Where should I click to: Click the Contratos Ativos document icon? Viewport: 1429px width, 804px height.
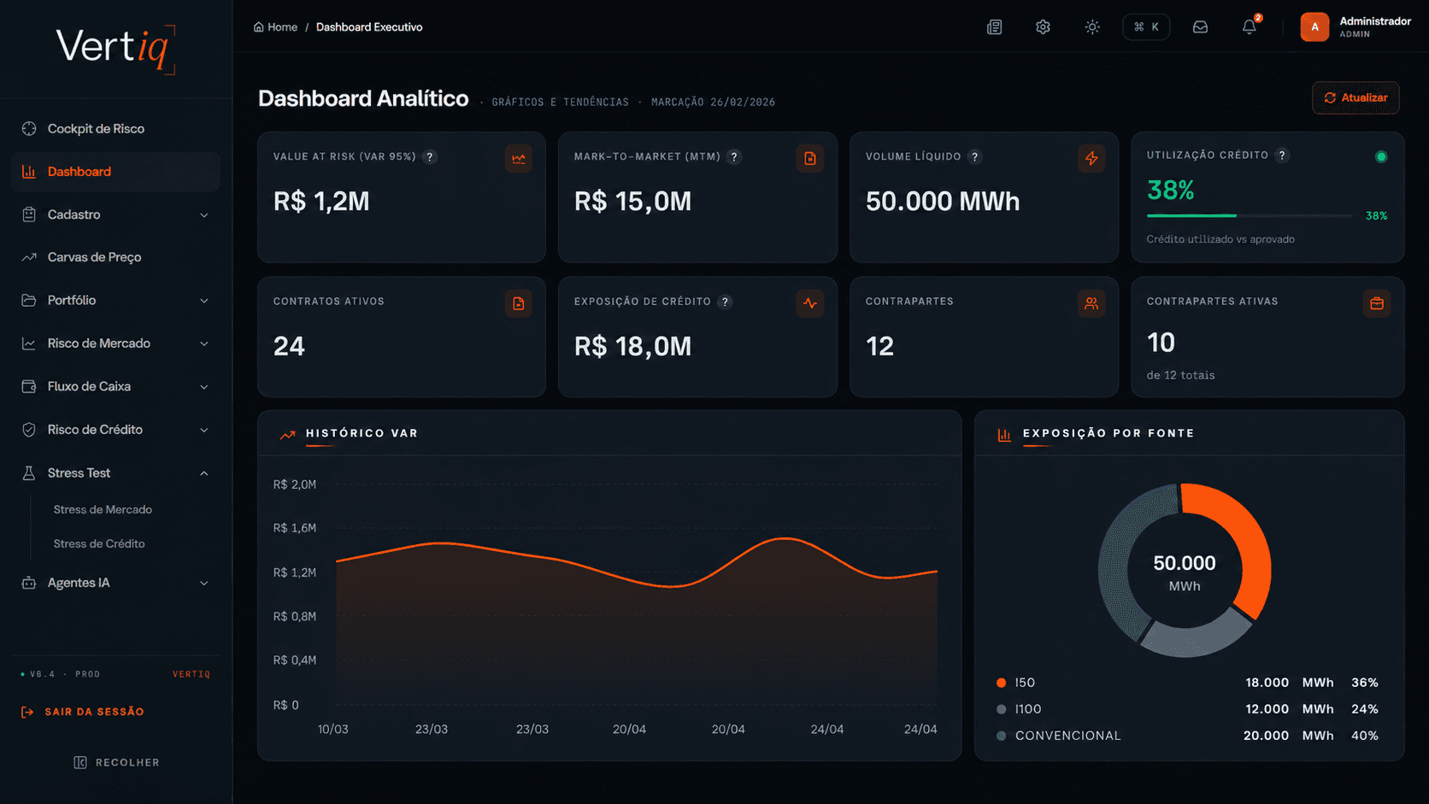[519, 303]
